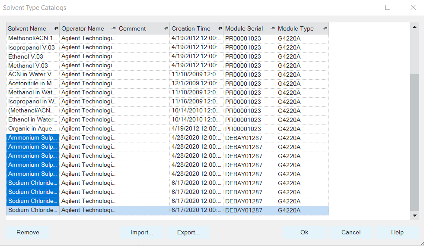Image resolution: width=424 pixels, height=246 pixels.
Task: Open Help for solvent catalogs
Action: coord(397,232)
